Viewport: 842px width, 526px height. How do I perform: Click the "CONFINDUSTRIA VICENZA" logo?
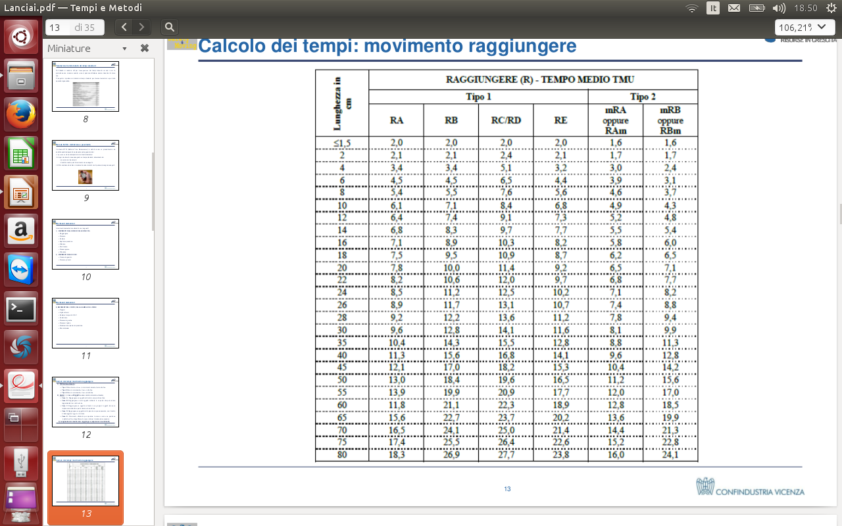click(751, 487)
